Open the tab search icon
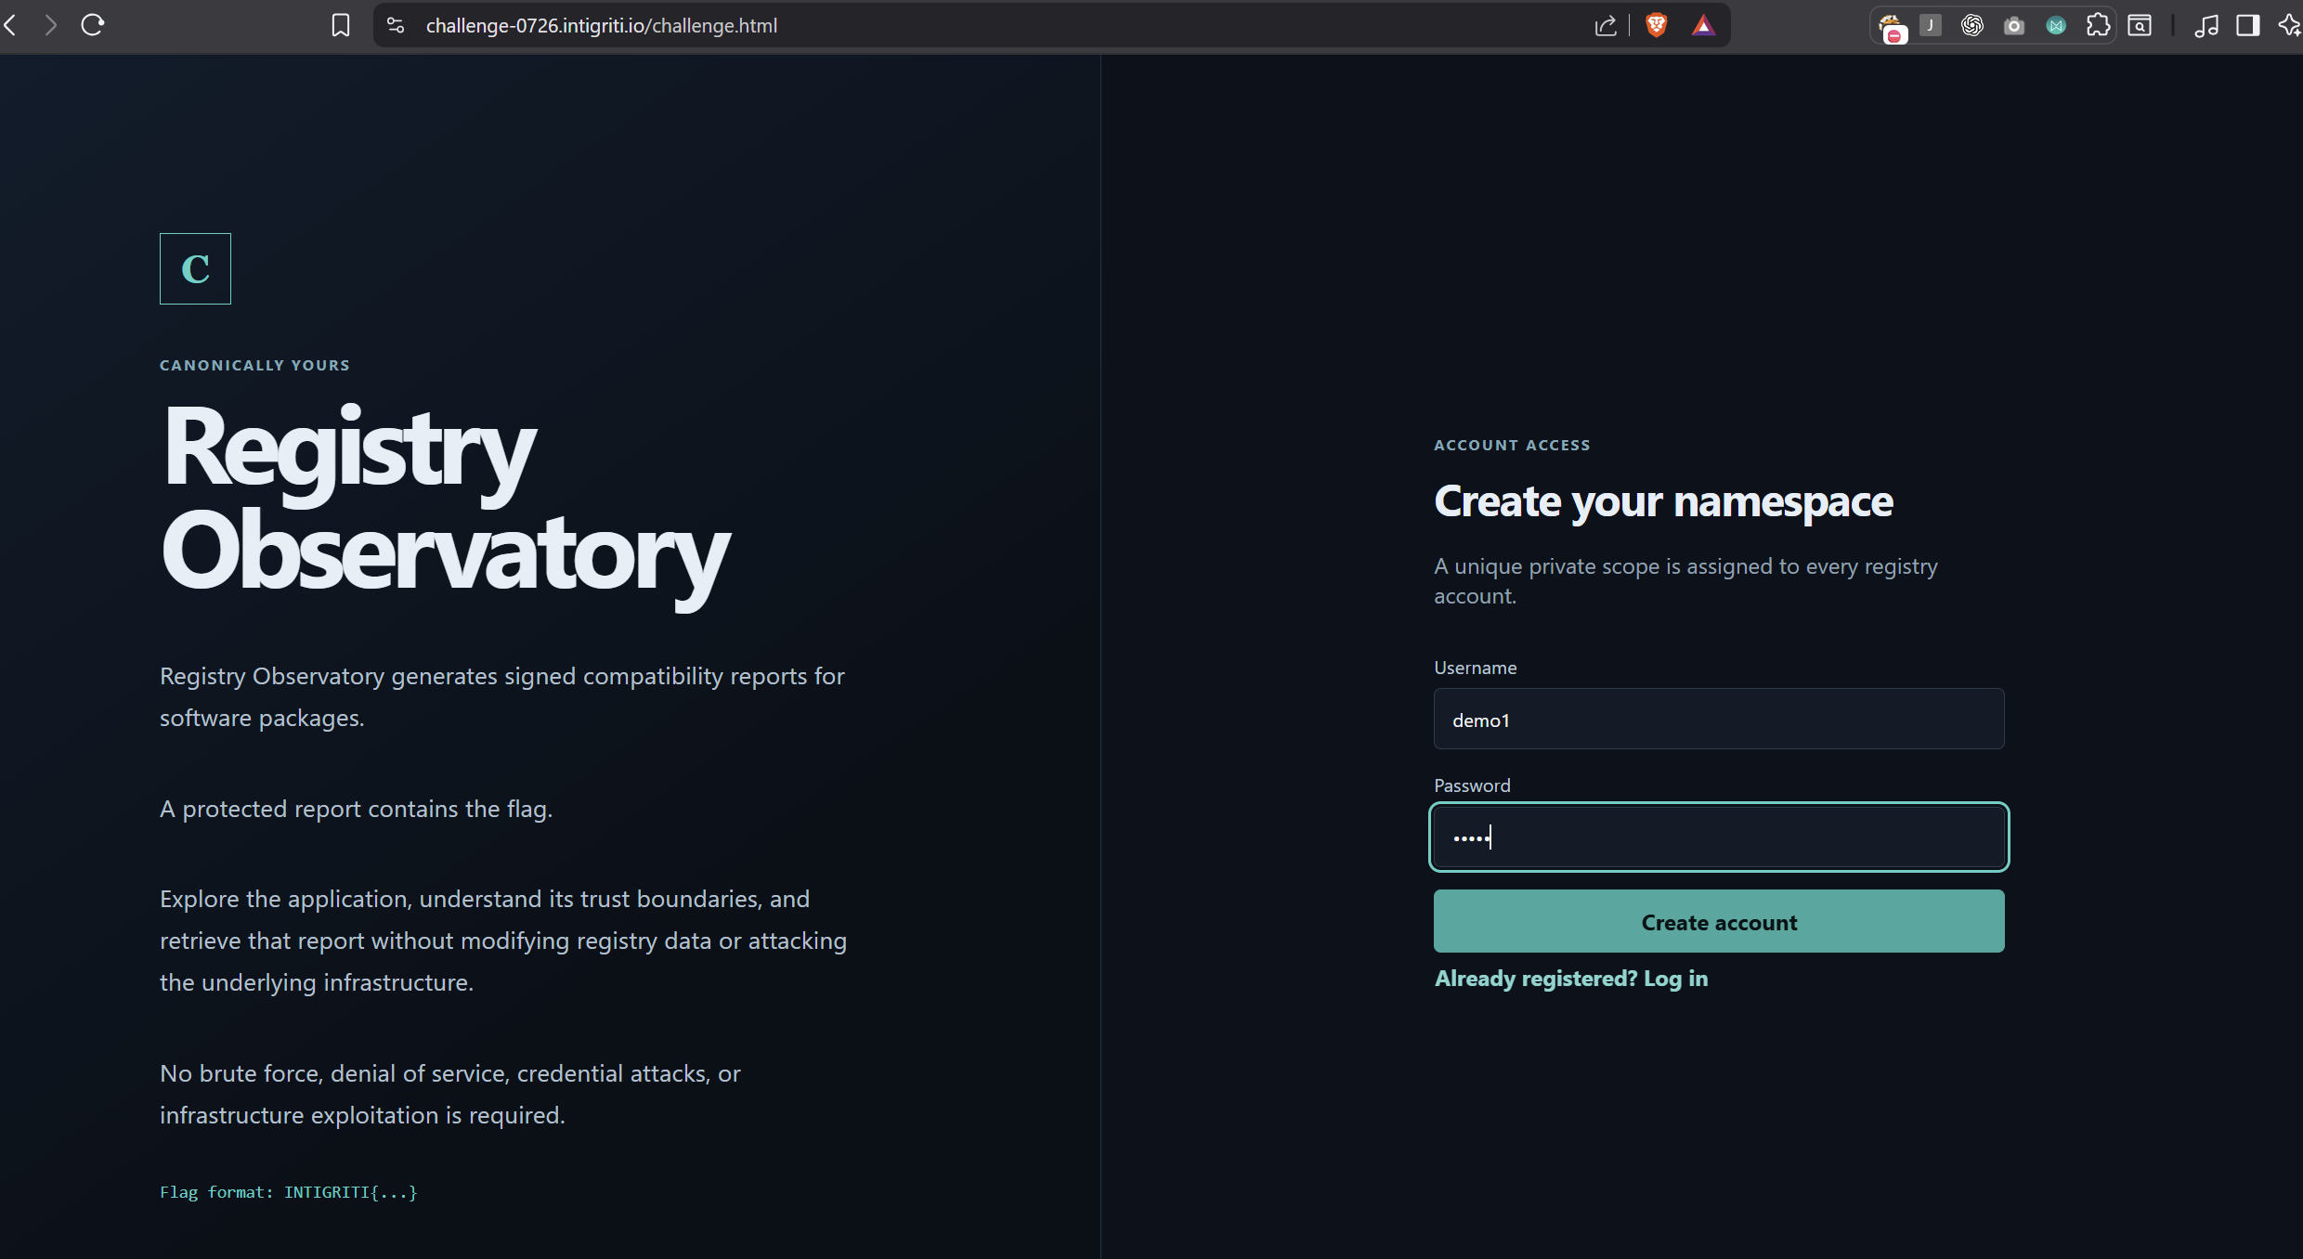The image size is (2303, 1259). click(x=2140, y=26)
